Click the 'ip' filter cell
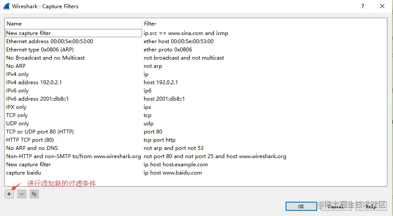The height and width of the screenshot is (216, 393). [x=146, y=74]
